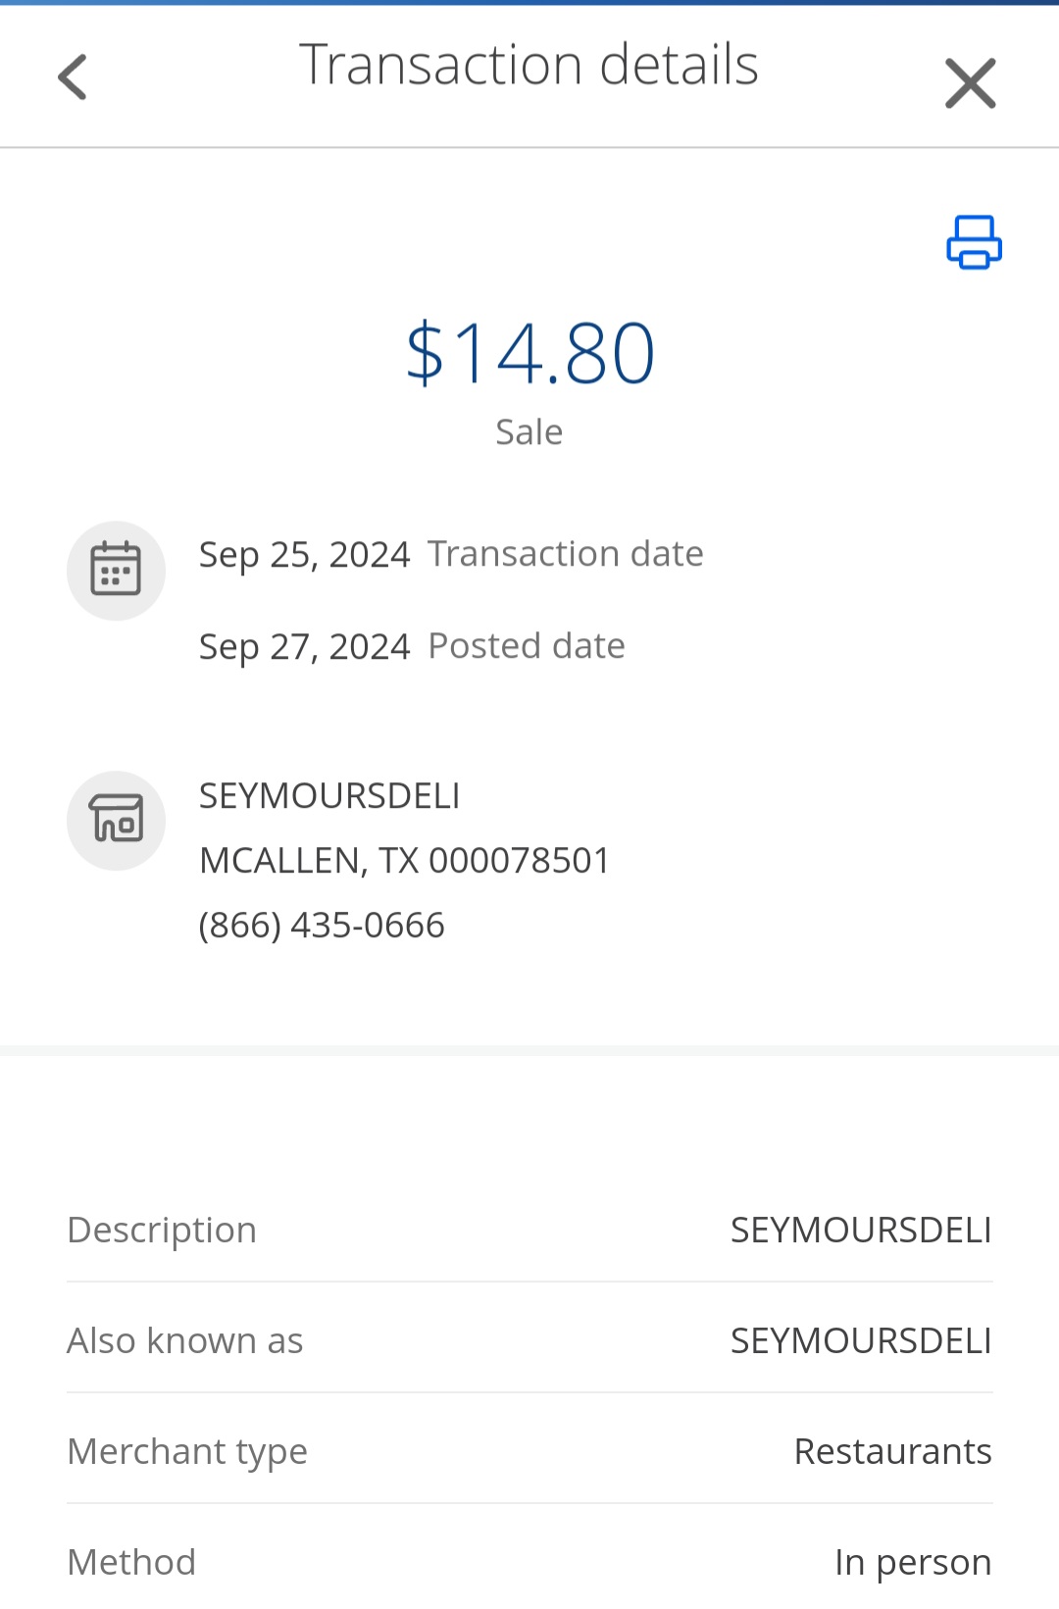Call the (866) 435-0666 phone number
The height and width of the screenshot is (1609, 1059).
322,926
